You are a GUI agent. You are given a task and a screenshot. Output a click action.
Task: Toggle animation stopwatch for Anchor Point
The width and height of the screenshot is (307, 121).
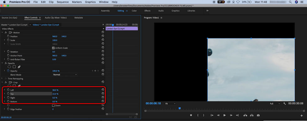pyautogui.click(x=8, y=55)
